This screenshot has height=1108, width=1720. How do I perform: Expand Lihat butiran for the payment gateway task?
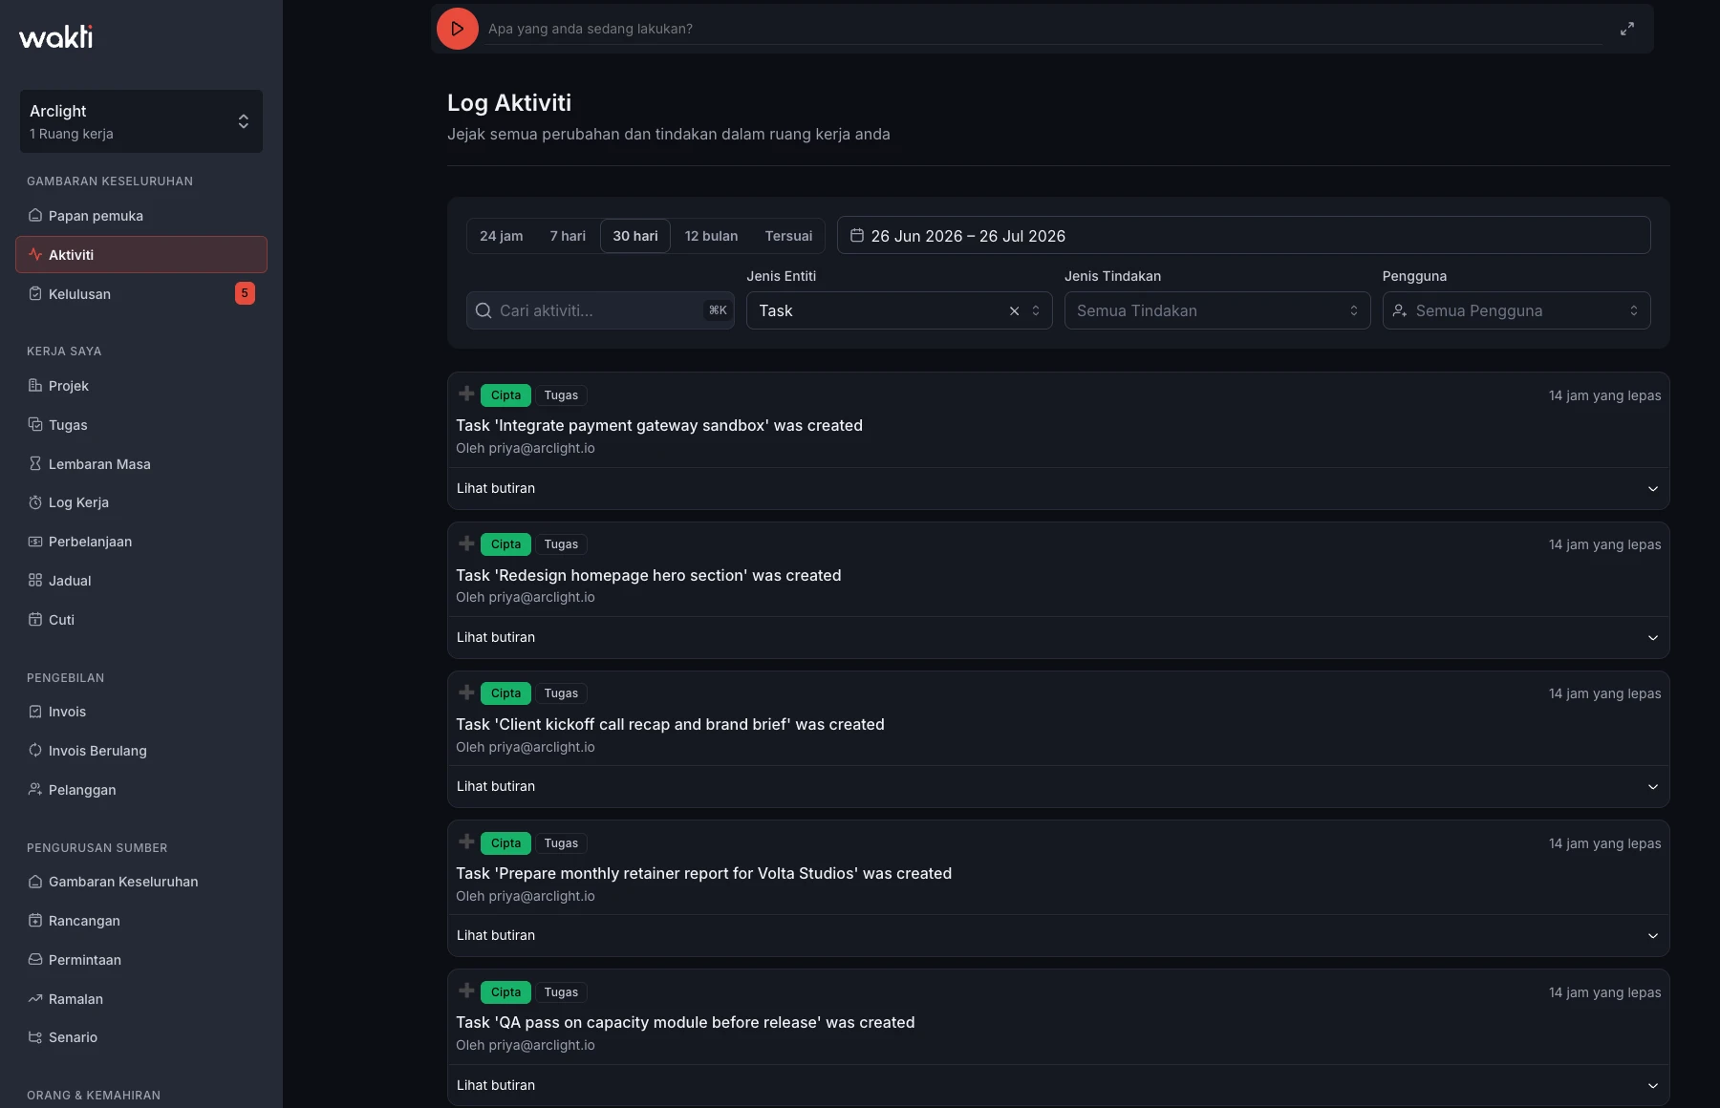point(1058,488)
